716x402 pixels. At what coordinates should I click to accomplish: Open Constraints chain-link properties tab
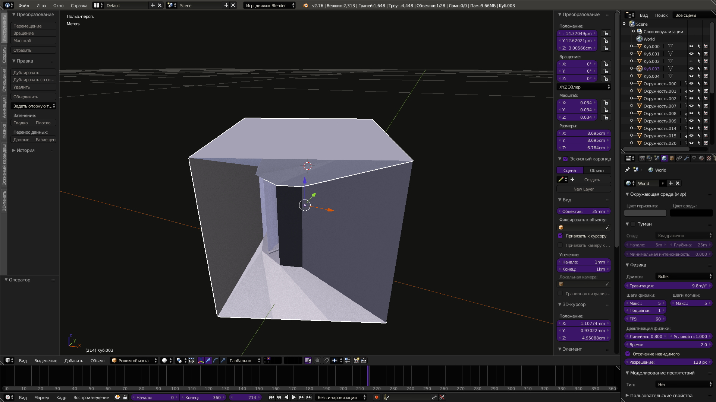click(679, 158)
